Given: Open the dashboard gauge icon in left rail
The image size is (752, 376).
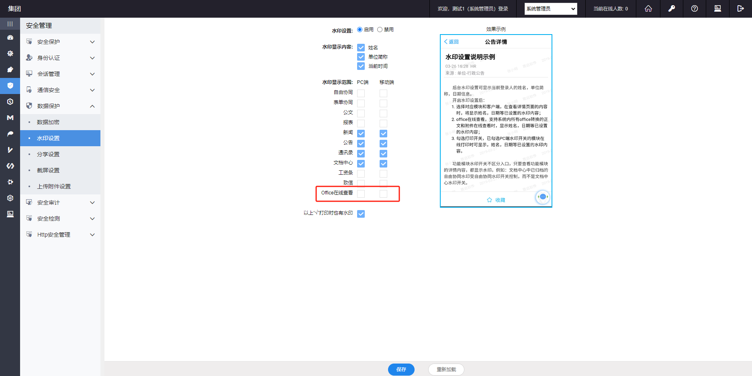Looking at the screenshot, I should [10, 37].
